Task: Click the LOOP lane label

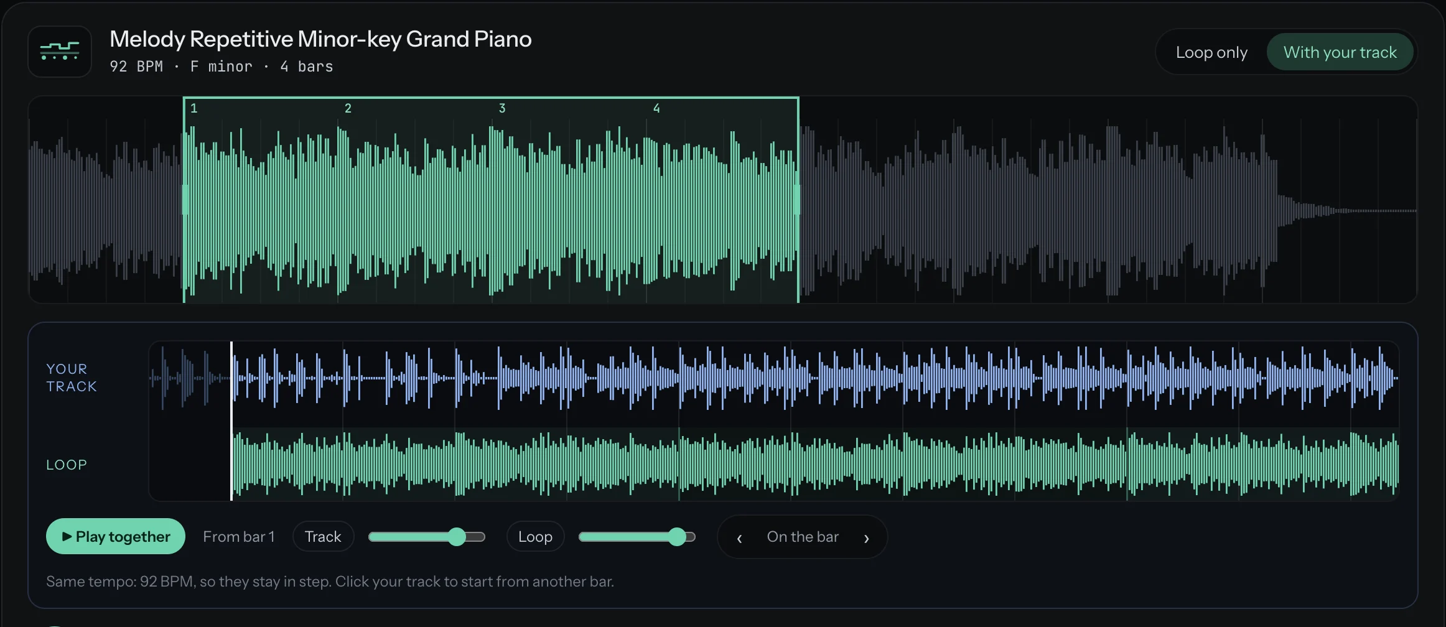Action: tap(67, 465)
